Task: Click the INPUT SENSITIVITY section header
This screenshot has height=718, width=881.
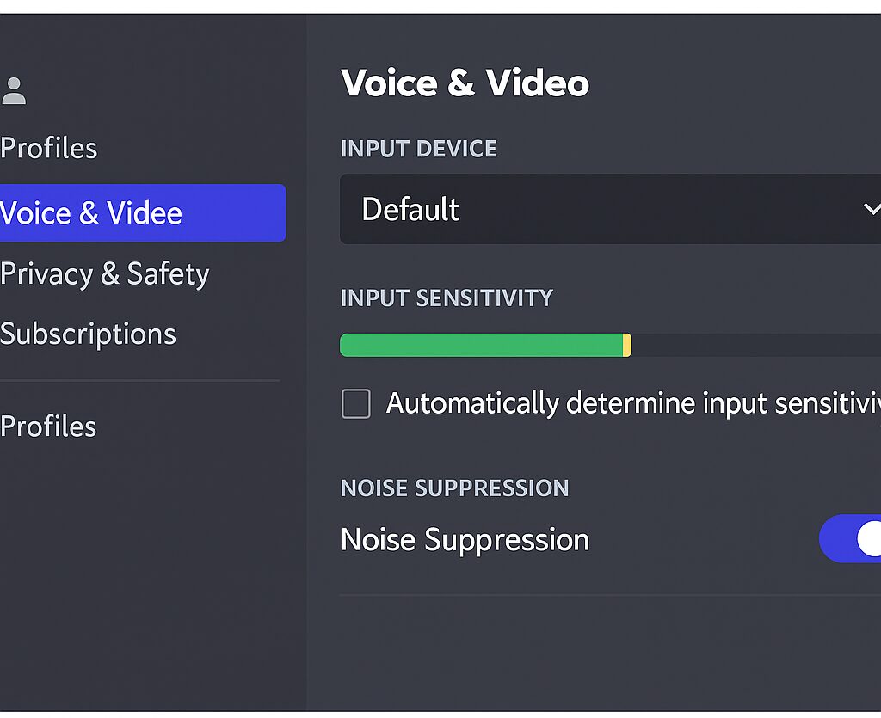Action: point(447,298)
